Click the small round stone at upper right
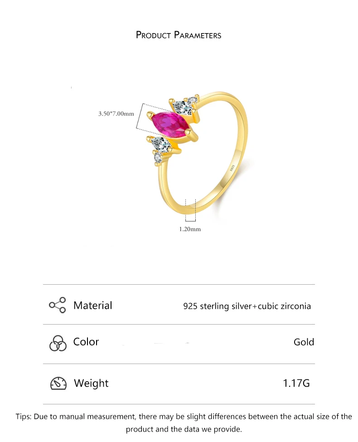The height and width of the screenshot is (442, 358). point(193,100)
